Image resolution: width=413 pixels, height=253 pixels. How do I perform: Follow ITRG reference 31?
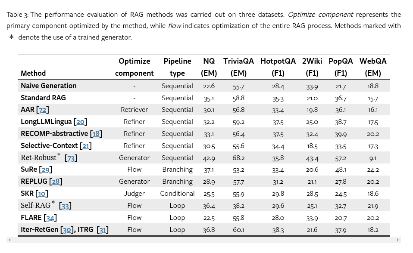pyautogui.click(x=103, y=230)
